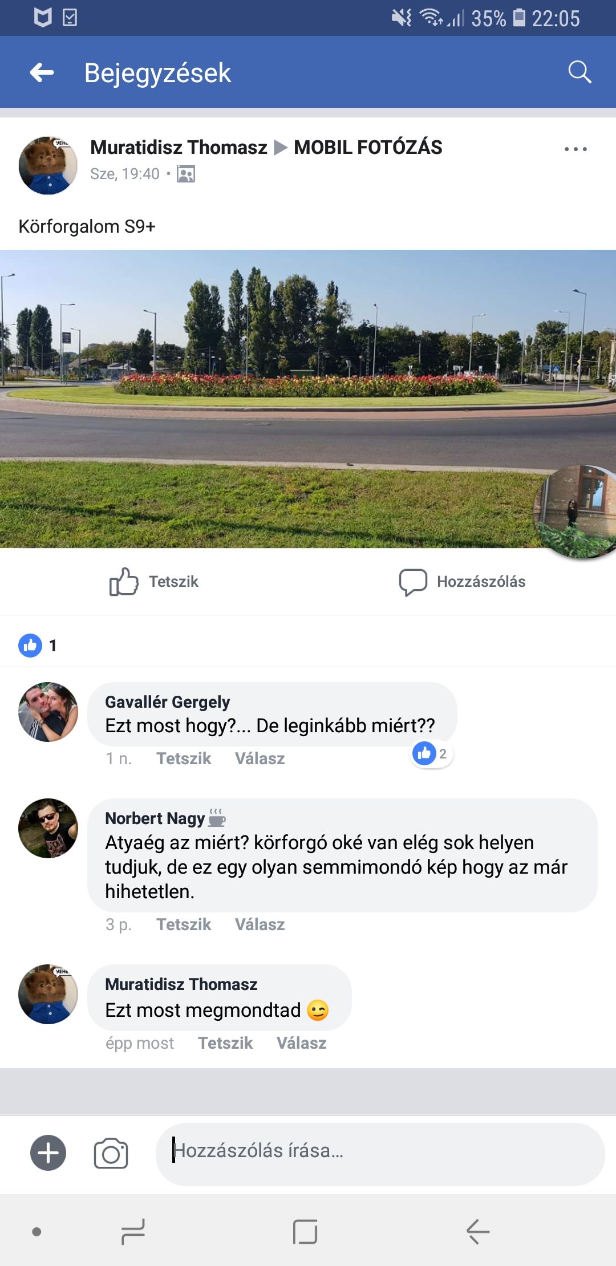Tap the plus attachment icon
This screenshot has height=1266, width=616.
pyautogui.click(x=48, y=1153)
